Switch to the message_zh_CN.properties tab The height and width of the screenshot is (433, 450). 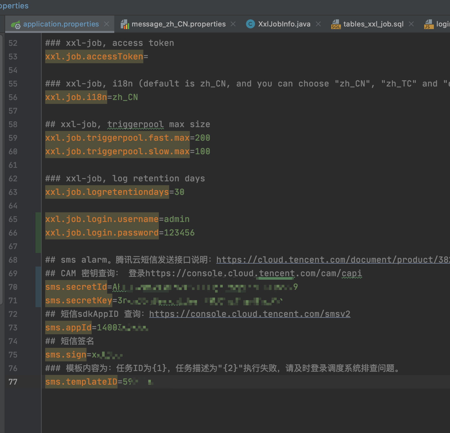[x=179, y=24]
